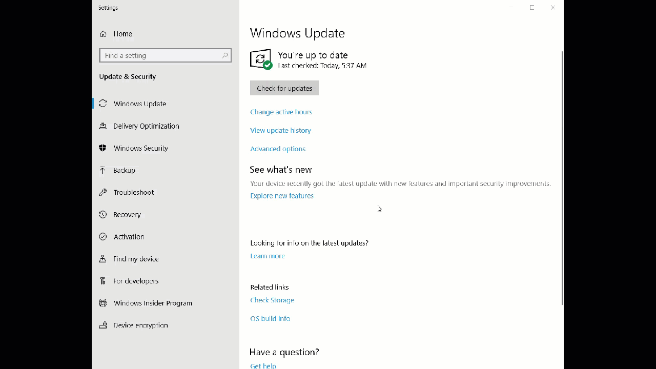Image resolution: width=656 pixels, height=369 pixels.
Task: Open Delivery Optimization settings
Action: [x=166, y=126]
